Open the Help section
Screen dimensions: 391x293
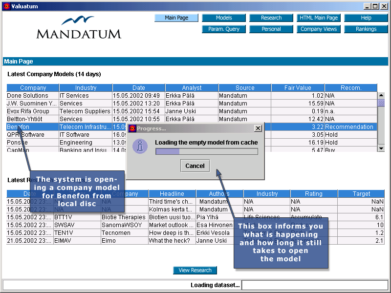(x=366, y=18)
